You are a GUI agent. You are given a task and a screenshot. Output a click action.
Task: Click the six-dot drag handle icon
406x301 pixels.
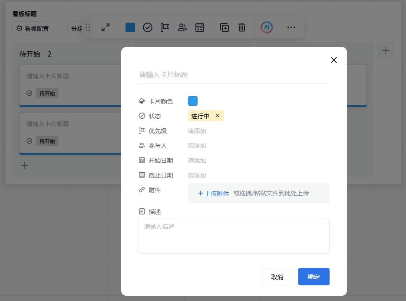click(88, 27)
